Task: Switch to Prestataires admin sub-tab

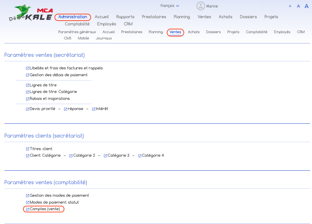Action: (x=132, y=32)
